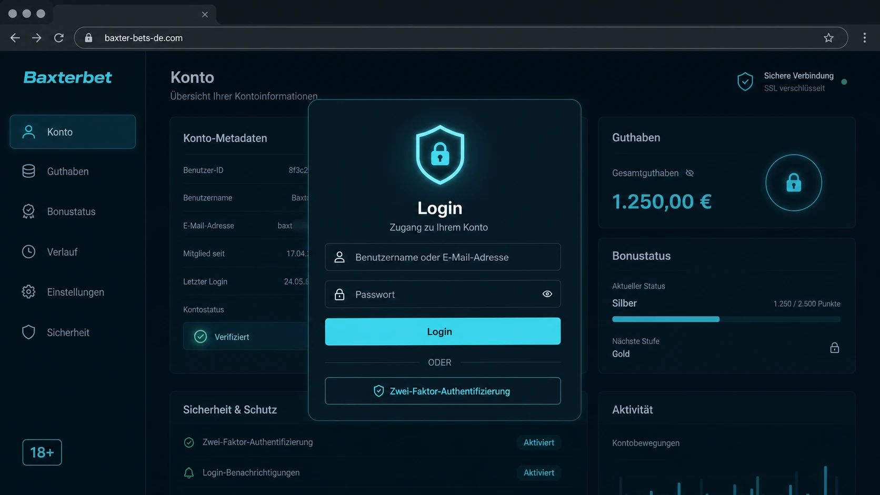The height and width of the screenshot is (495, 880).
Task: Click the Benutzer-ID row label
Action: pos(203,170)
